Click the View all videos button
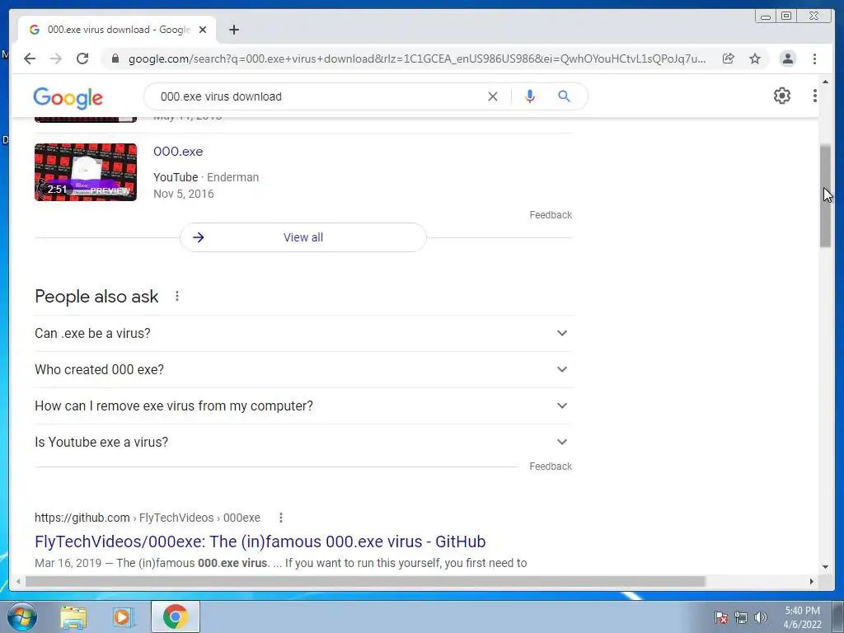The image size is (844, 633). click(303, 237)
